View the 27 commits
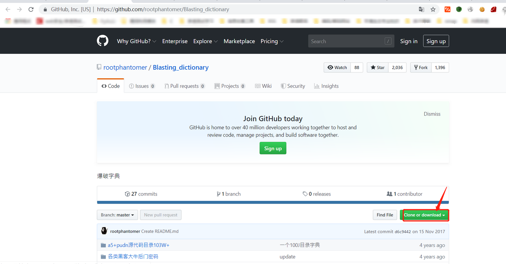The height and width of the screenshot is (264, 506). click(141, 194)
